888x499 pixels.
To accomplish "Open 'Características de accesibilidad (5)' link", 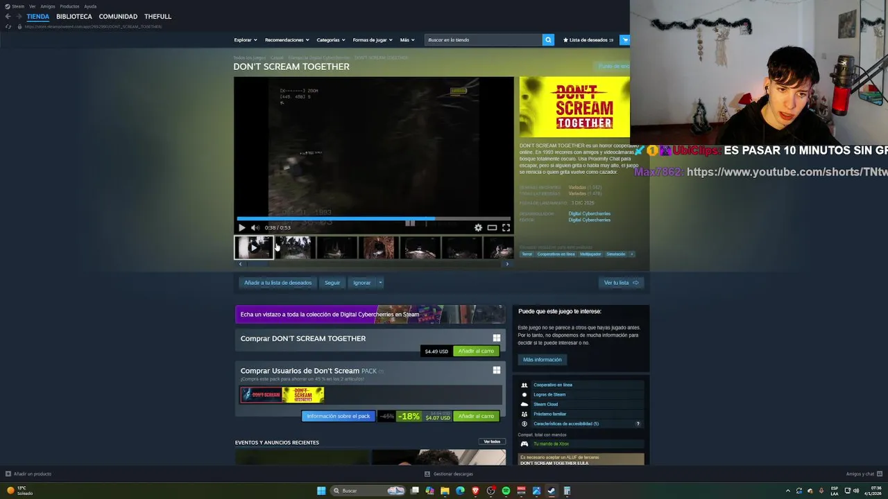I will pyautogui.click(x=566, y=423).
